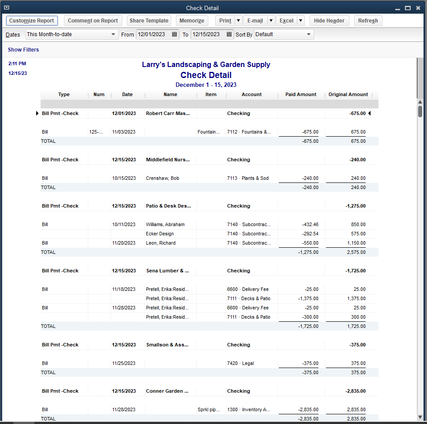Select the Item column header
The height and width of the screenshot is (424, 427).
point(211,94)
